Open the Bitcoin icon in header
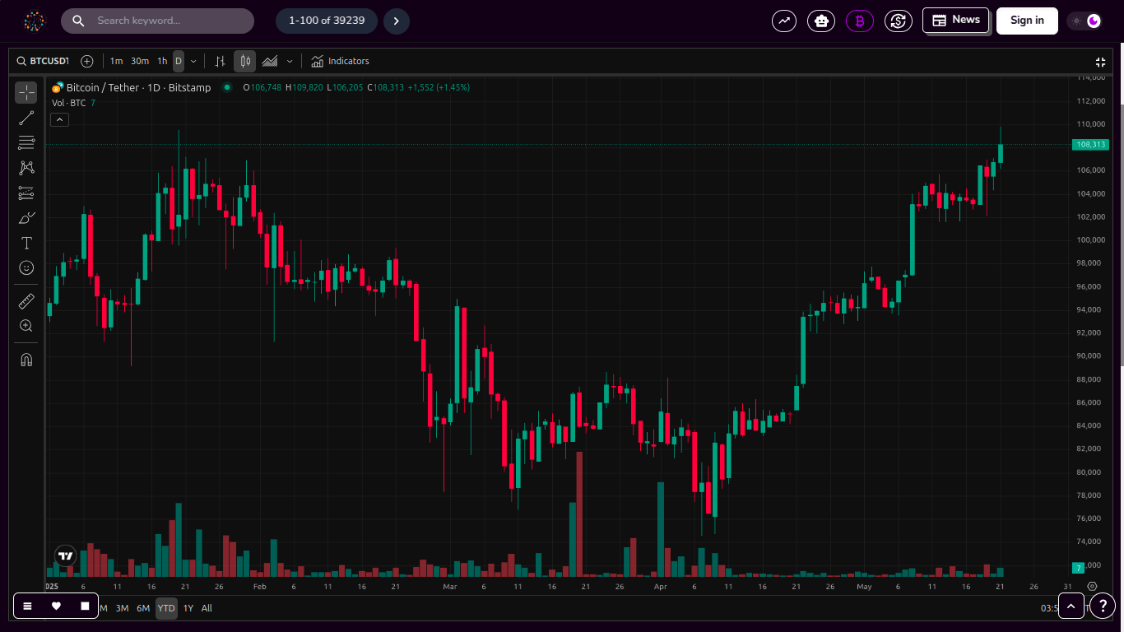The image size is (1124, 632). 860,21
